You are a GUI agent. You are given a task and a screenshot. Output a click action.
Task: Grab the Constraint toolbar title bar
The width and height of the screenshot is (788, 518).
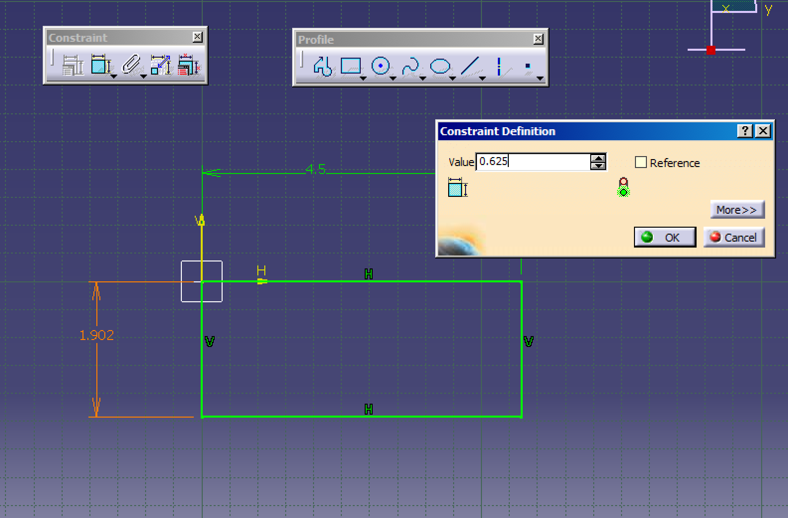click(119, 37)
